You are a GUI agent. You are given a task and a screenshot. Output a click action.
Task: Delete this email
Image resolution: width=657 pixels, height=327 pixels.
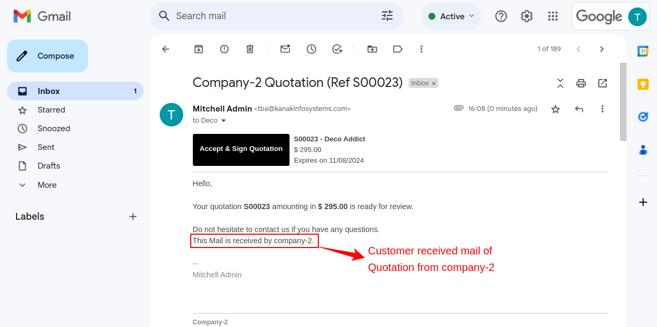coord(249,49)
